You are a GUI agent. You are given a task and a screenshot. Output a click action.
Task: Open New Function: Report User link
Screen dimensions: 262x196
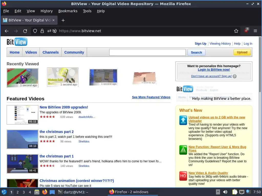217,149
